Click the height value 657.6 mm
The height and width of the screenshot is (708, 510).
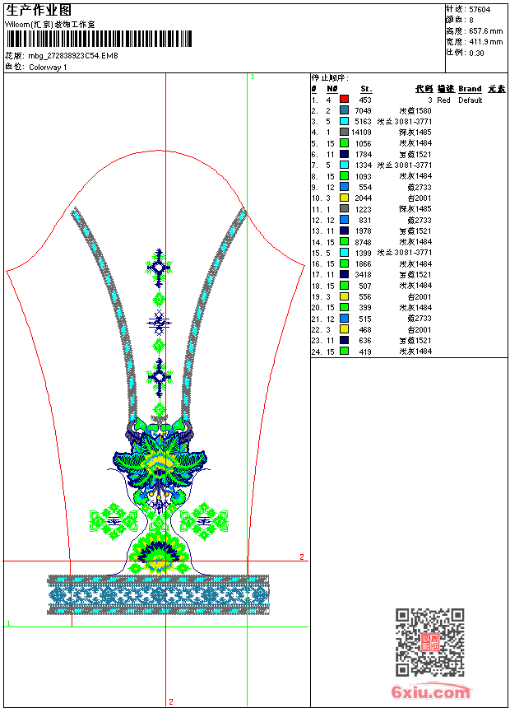coord(485,31)
